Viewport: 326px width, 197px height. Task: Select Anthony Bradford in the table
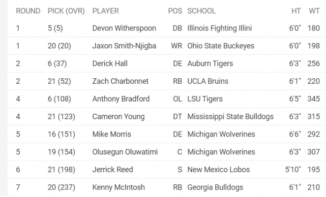[121, 98]
